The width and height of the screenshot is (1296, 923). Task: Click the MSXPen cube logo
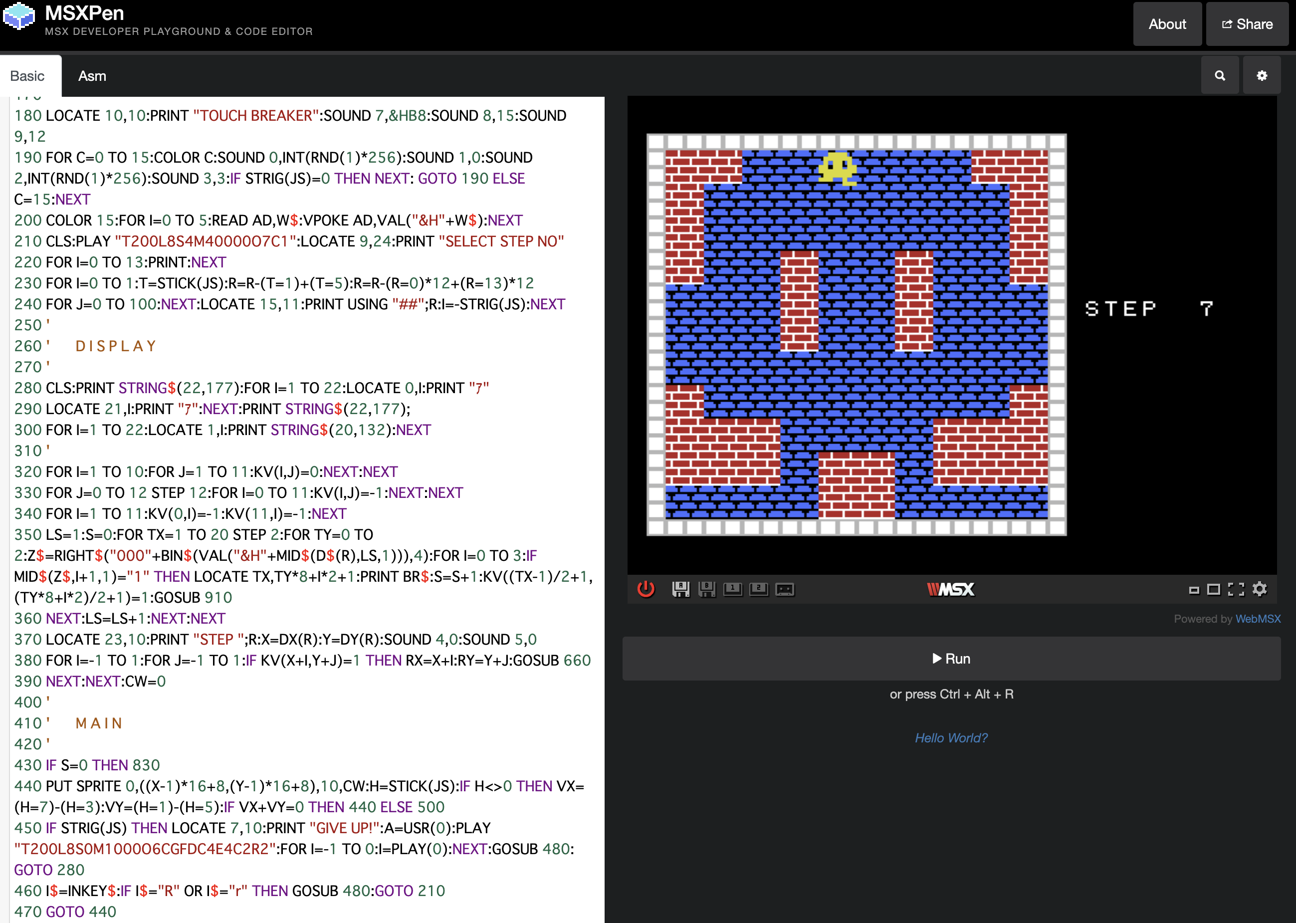tap(19, 16)
